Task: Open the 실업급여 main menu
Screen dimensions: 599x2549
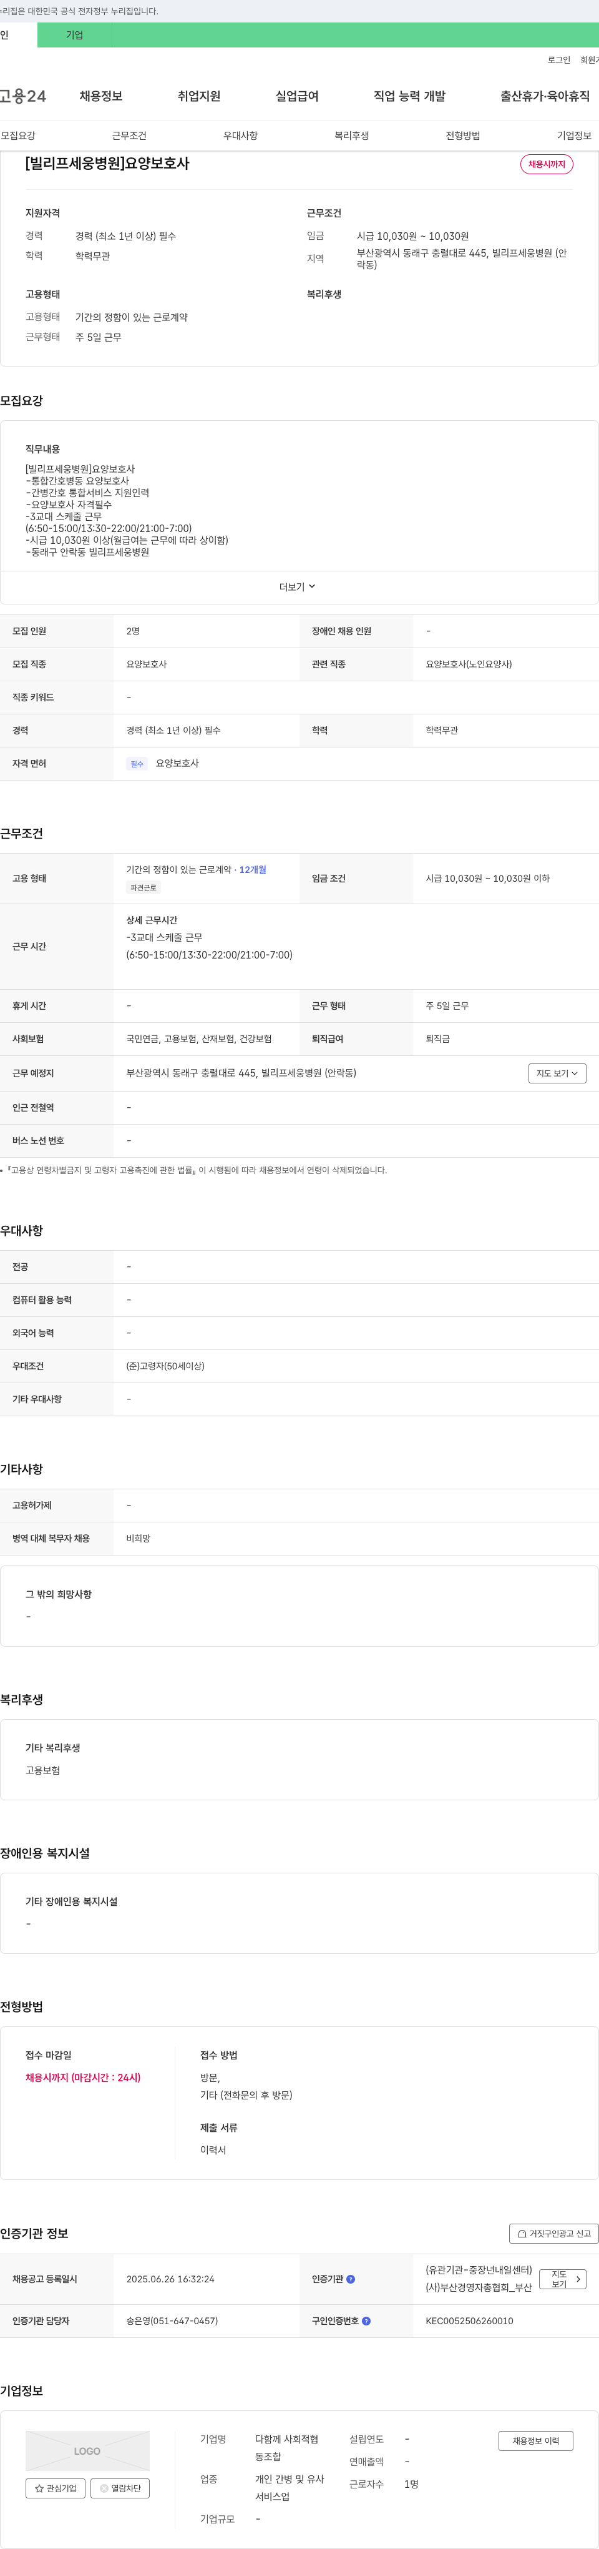Action: pyautogui.click(x=296, y=96)
